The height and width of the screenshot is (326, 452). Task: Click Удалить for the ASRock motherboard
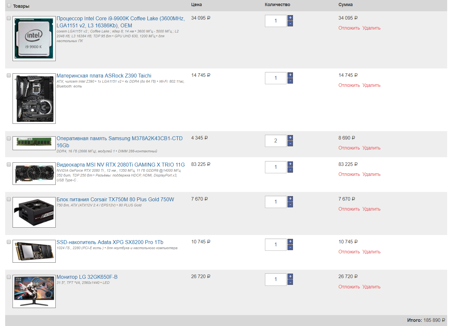tap(372, 85)
